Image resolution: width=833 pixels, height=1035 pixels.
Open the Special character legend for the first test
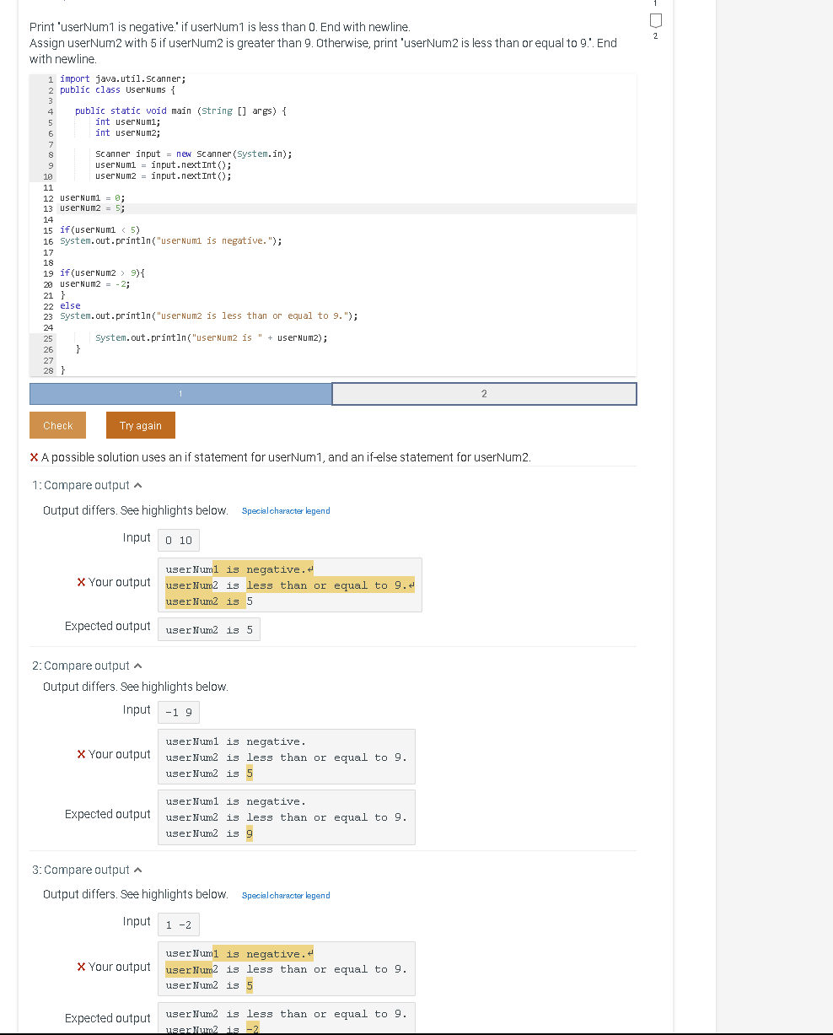pos(286,510)
